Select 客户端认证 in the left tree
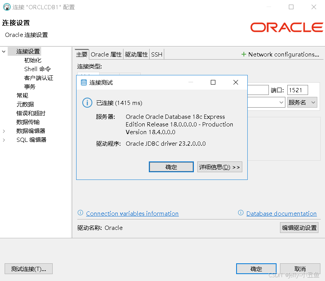 (x=38, y=78)
